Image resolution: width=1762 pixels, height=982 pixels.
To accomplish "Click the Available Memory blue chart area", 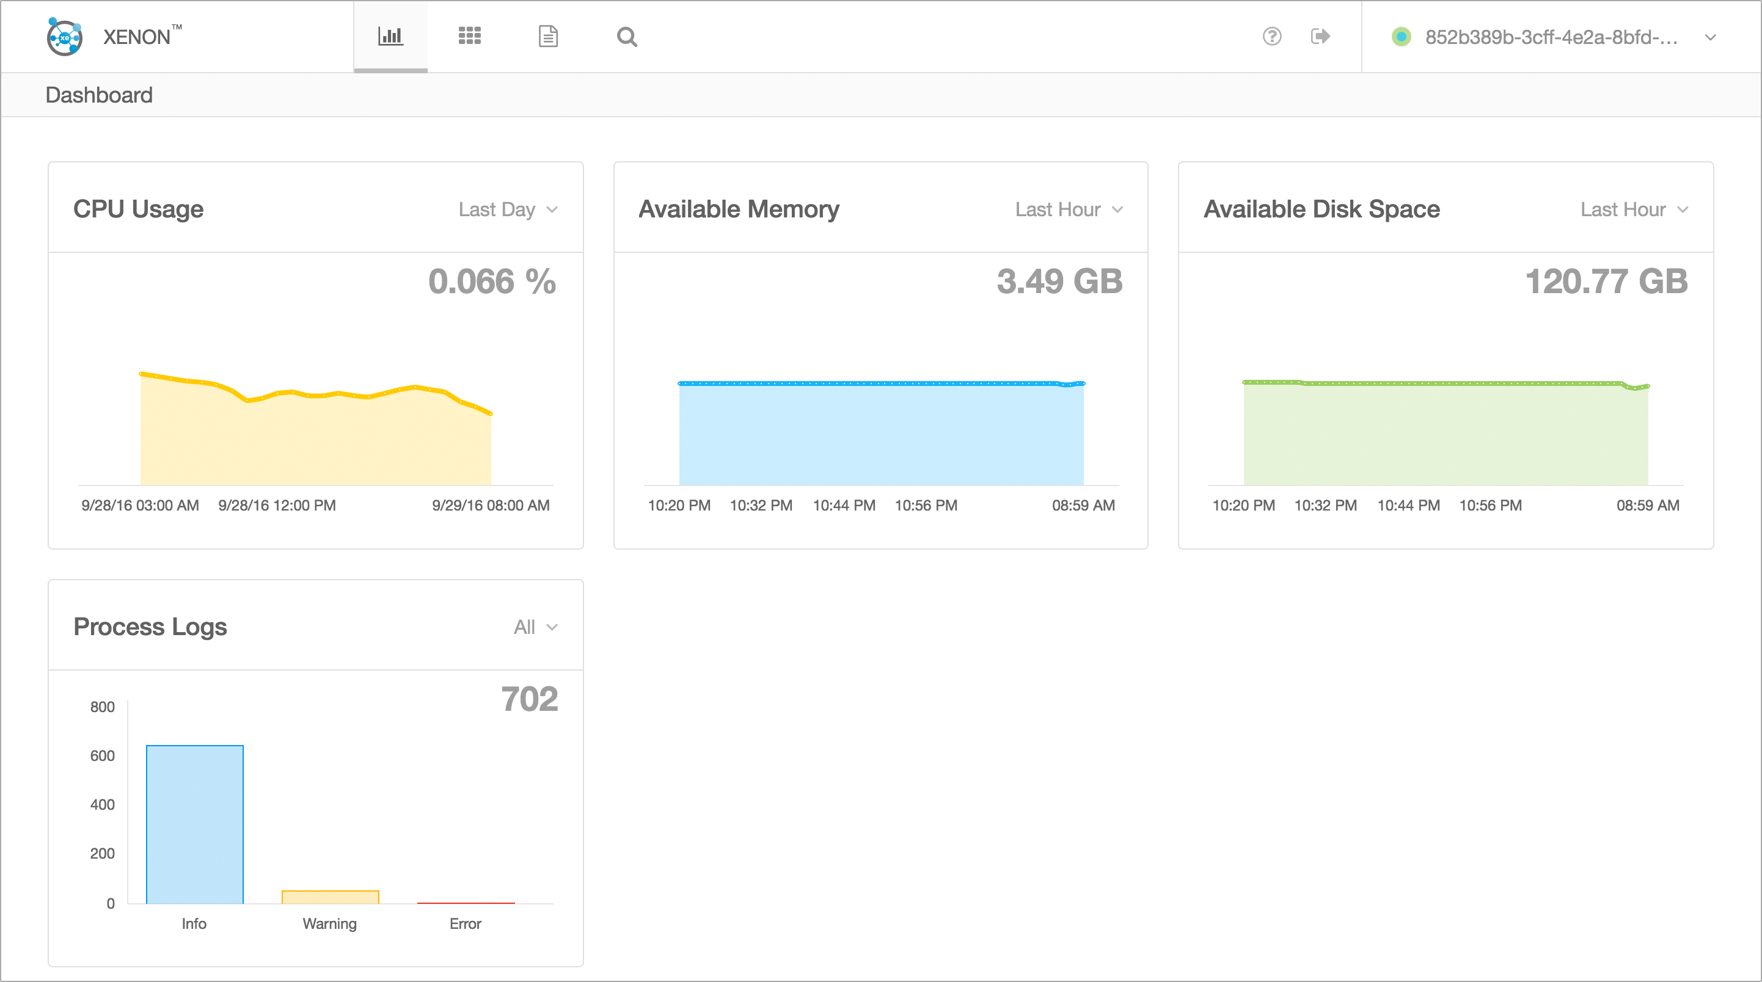I will [x=881, y=434].
